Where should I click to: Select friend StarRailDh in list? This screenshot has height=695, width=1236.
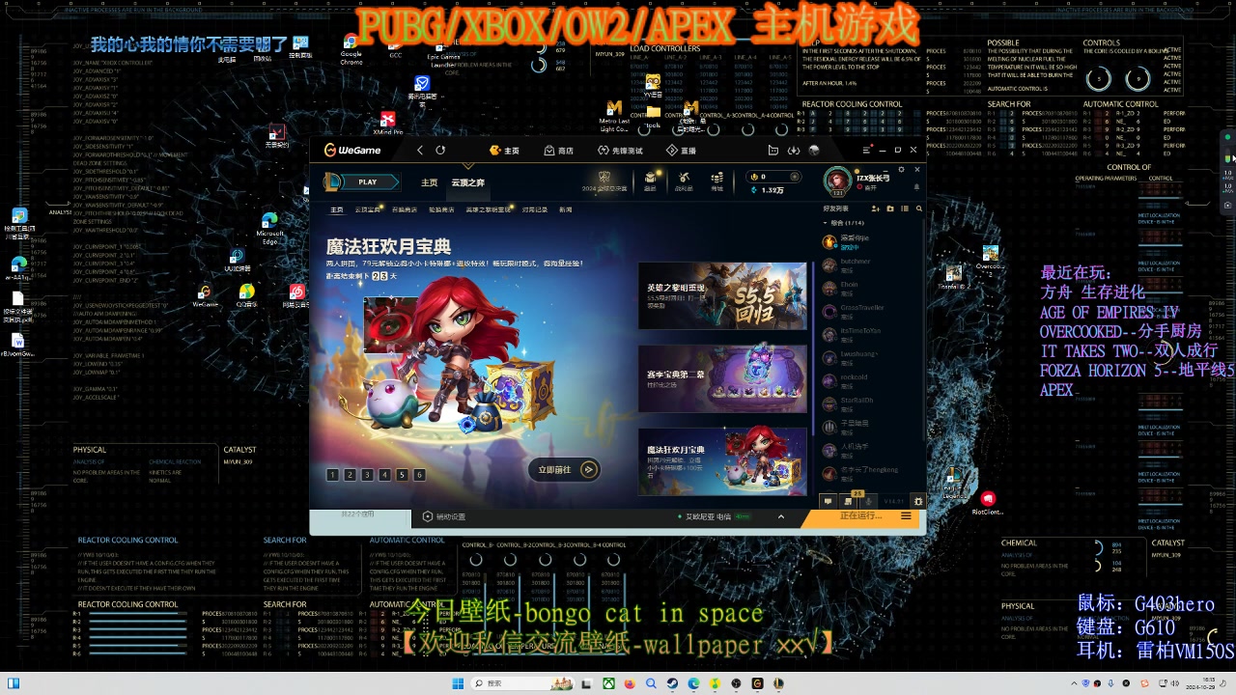(x=872, y=403)
